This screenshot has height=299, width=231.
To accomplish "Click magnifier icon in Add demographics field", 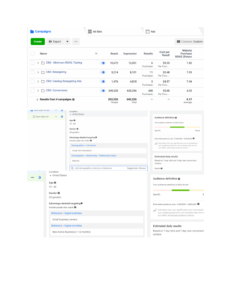I will point(72,168).
